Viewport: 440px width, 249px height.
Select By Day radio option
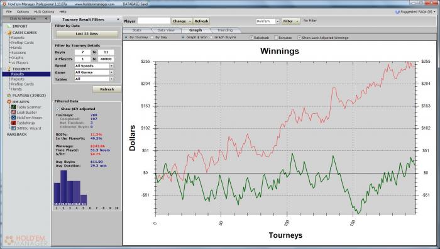coord(152,37)
